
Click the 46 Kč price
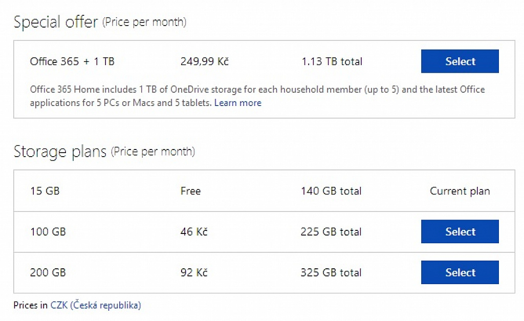pos(194,232)
